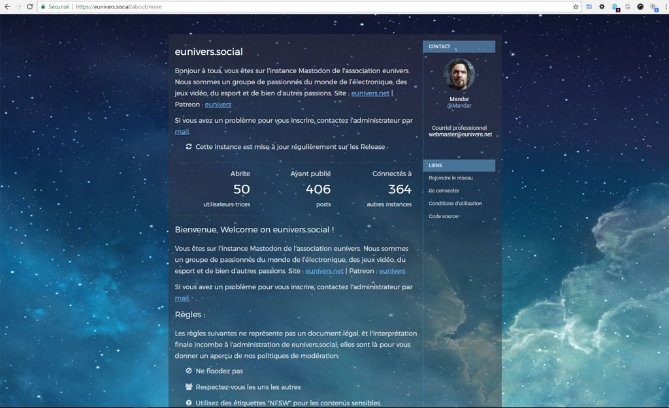Click the ban icon beside Ne floodez pas
The image size is (669, 408).
tap(189, 371)
